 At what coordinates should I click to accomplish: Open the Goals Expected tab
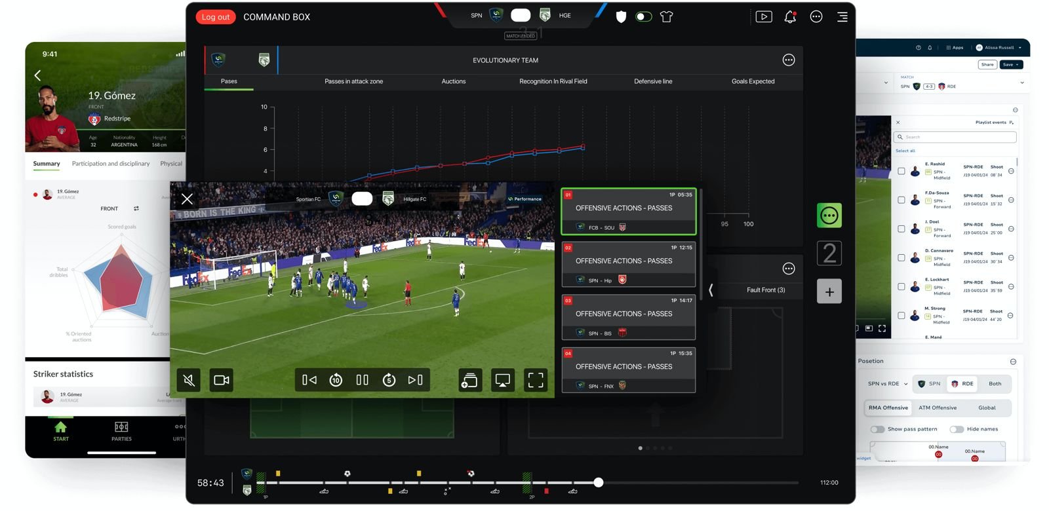click(753, 82)
